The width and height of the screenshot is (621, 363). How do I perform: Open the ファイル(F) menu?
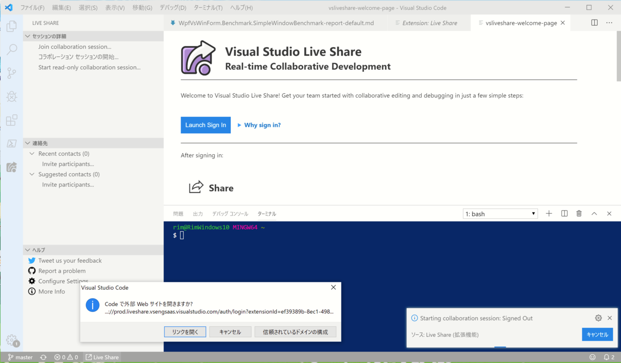point(32,8)
